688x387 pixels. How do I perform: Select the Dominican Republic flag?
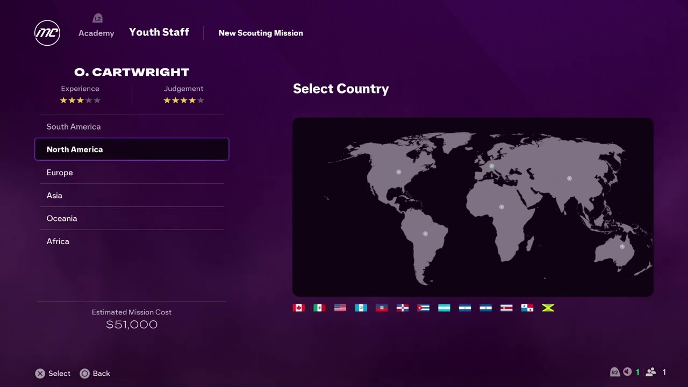[x=403, y=308]
